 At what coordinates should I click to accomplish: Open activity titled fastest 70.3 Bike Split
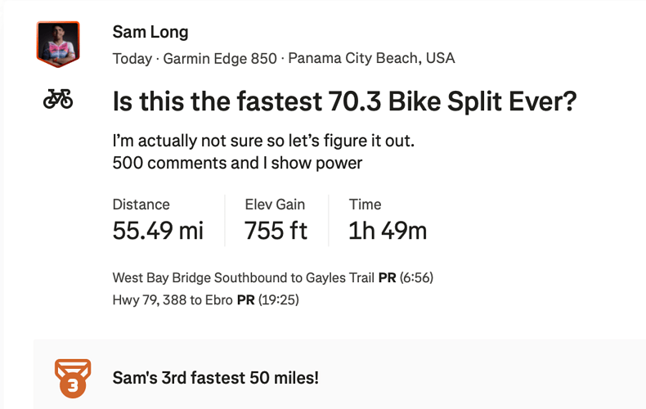coord(344,101)
